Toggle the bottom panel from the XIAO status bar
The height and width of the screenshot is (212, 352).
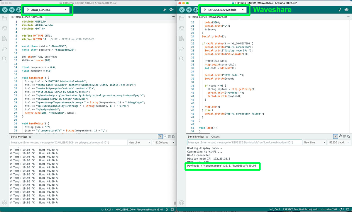[172, 210]
